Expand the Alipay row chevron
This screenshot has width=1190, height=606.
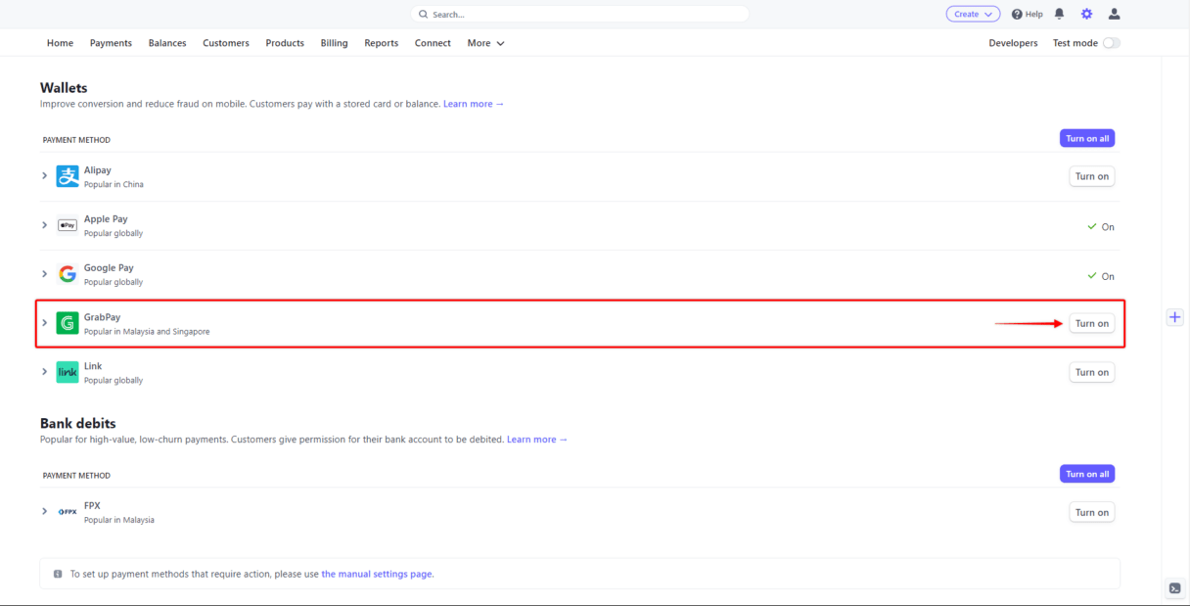44,176
